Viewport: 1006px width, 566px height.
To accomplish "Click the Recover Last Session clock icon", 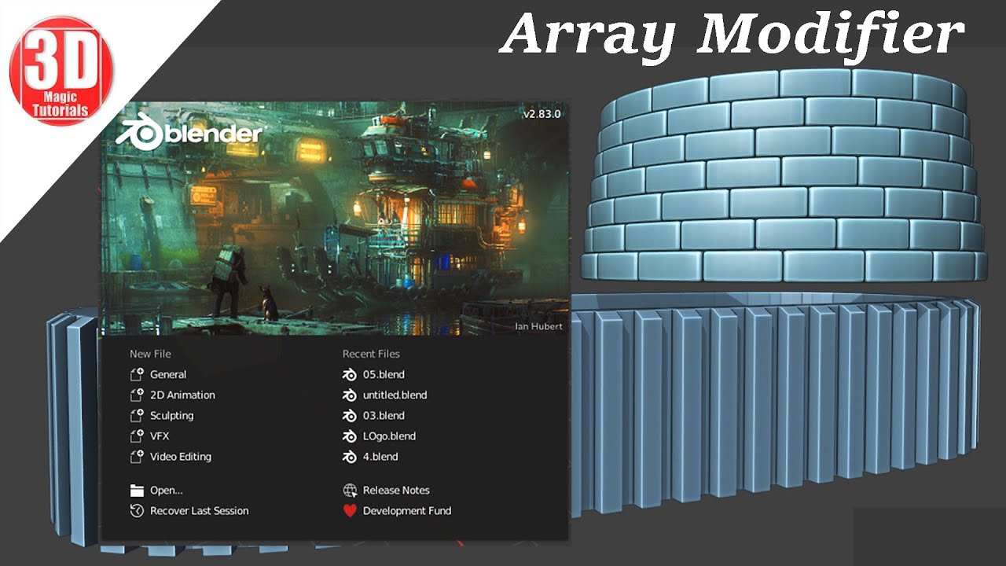I will [137, 511].
